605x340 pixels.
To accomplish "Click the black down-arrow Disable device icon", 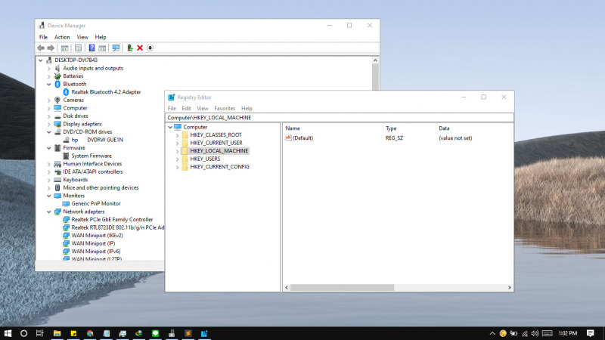I will click(x=150, y=48).
